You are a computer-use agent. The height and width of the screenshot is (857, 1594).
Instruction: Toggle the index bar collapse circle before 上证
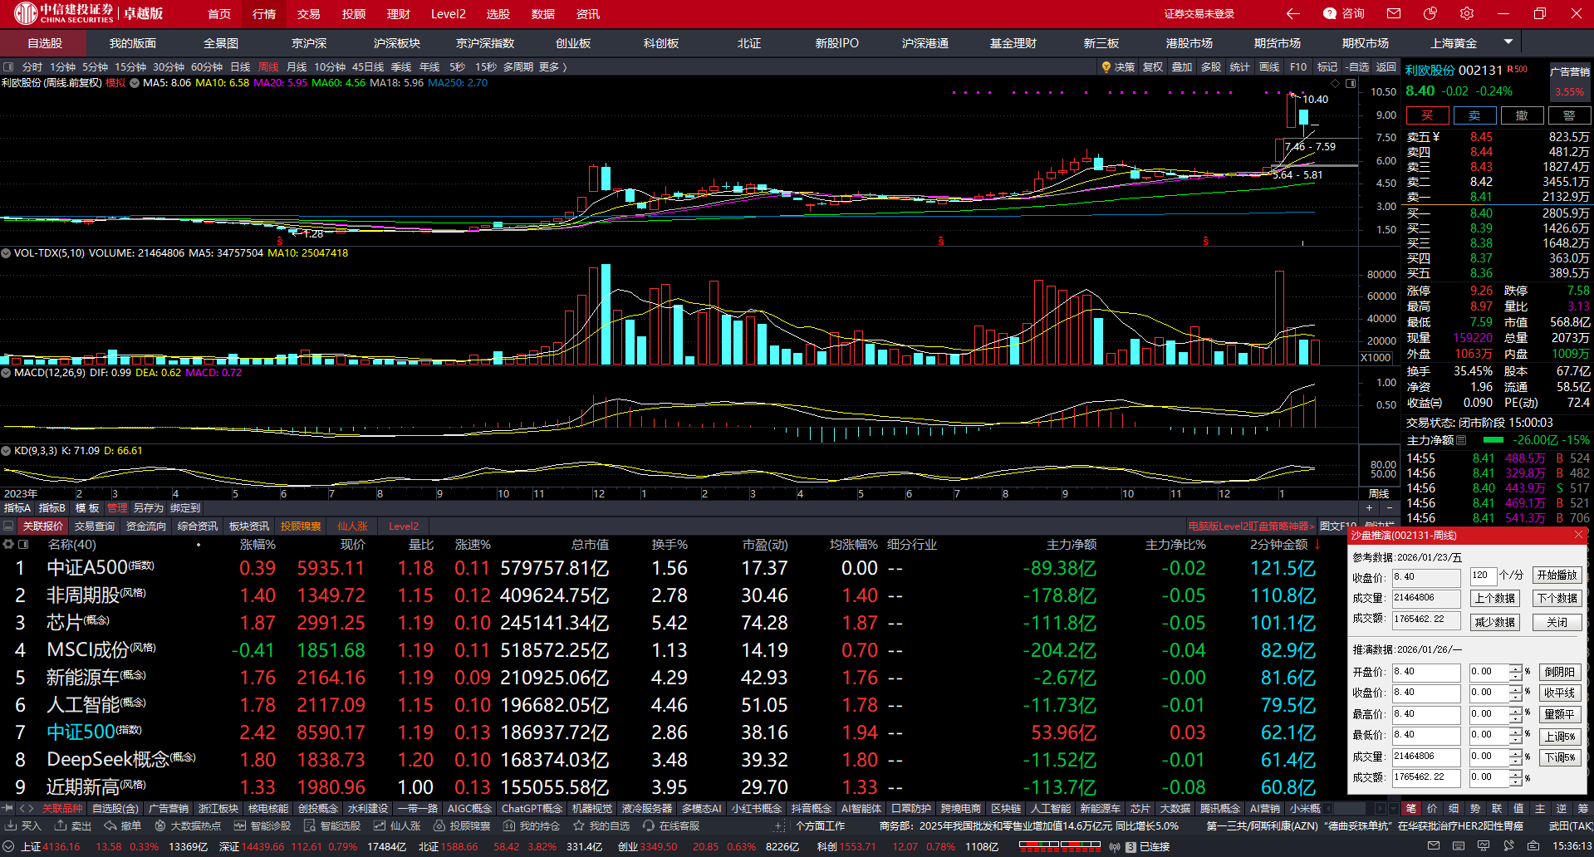pyautogui.click(x=9, y=847)
